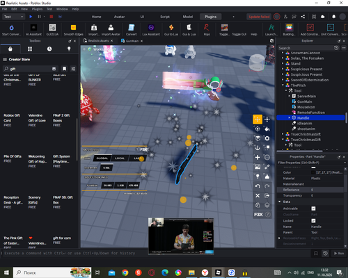Switch the move axis to LOCAL
Screen dimensions: 348x278
pos(120,158)
